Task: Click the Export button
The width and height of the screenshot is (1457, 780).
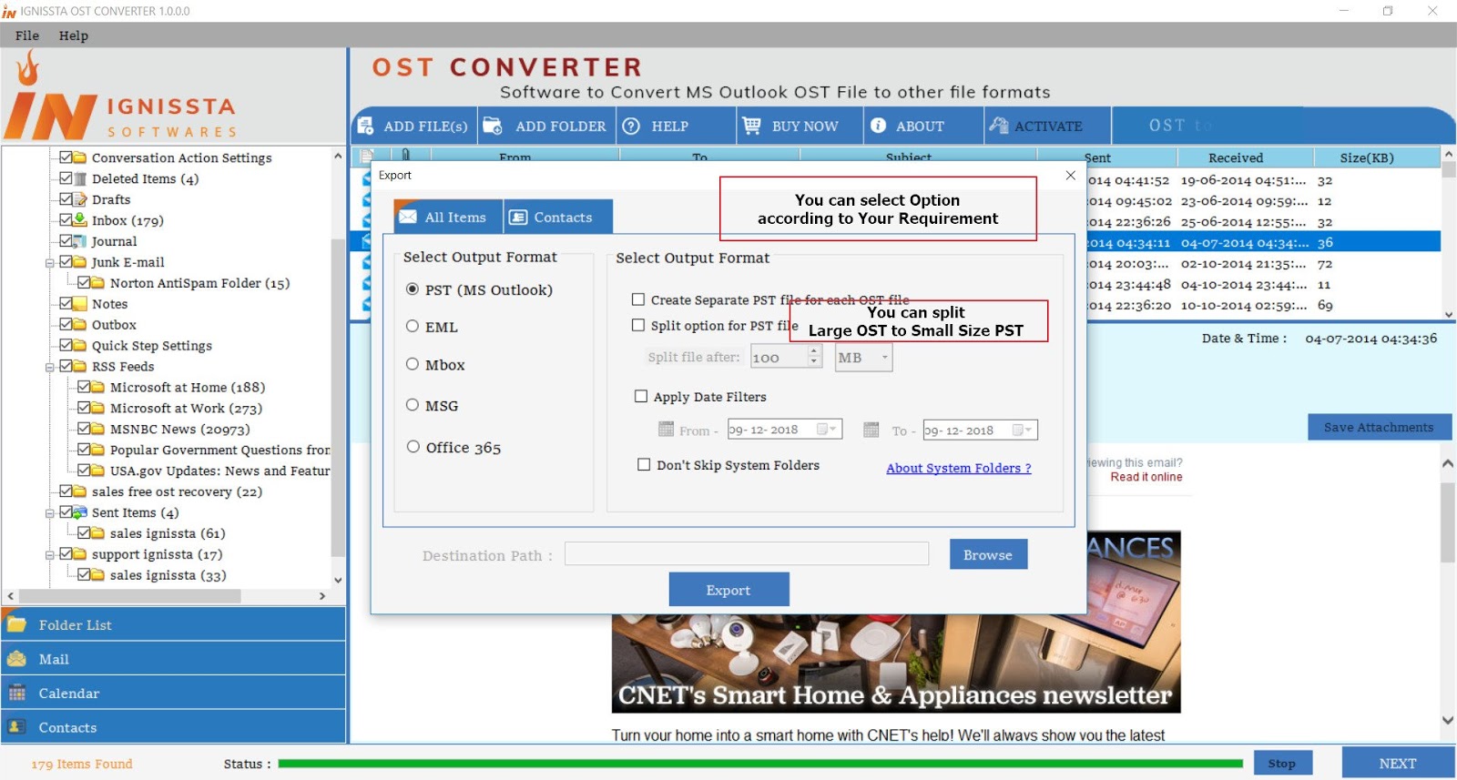Action: click(728, 590)
